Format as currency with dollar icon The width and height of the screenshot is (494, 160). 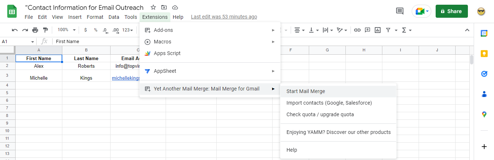tap(86, 30)
